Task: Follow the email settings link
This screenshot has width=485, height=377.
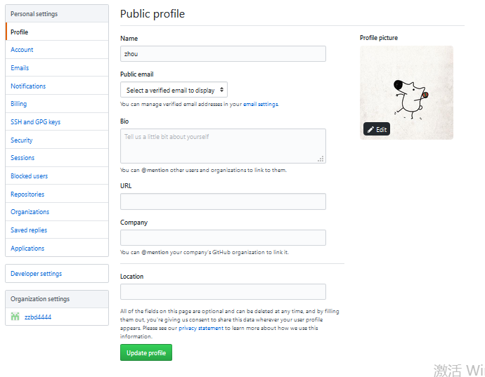Action: (x=261, y=104)
